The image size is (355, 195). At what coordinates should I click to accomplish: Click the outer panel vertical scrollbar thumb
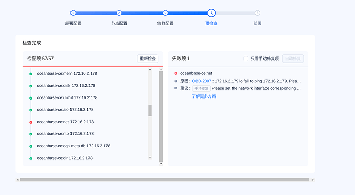click(x=161, y=116)
